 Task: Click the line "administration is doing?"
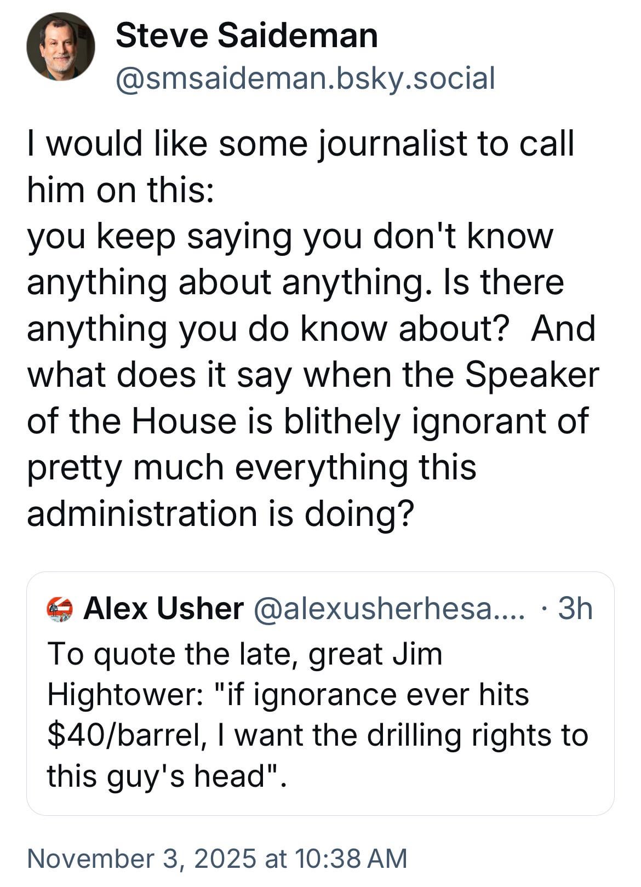(x=219, y=513)
